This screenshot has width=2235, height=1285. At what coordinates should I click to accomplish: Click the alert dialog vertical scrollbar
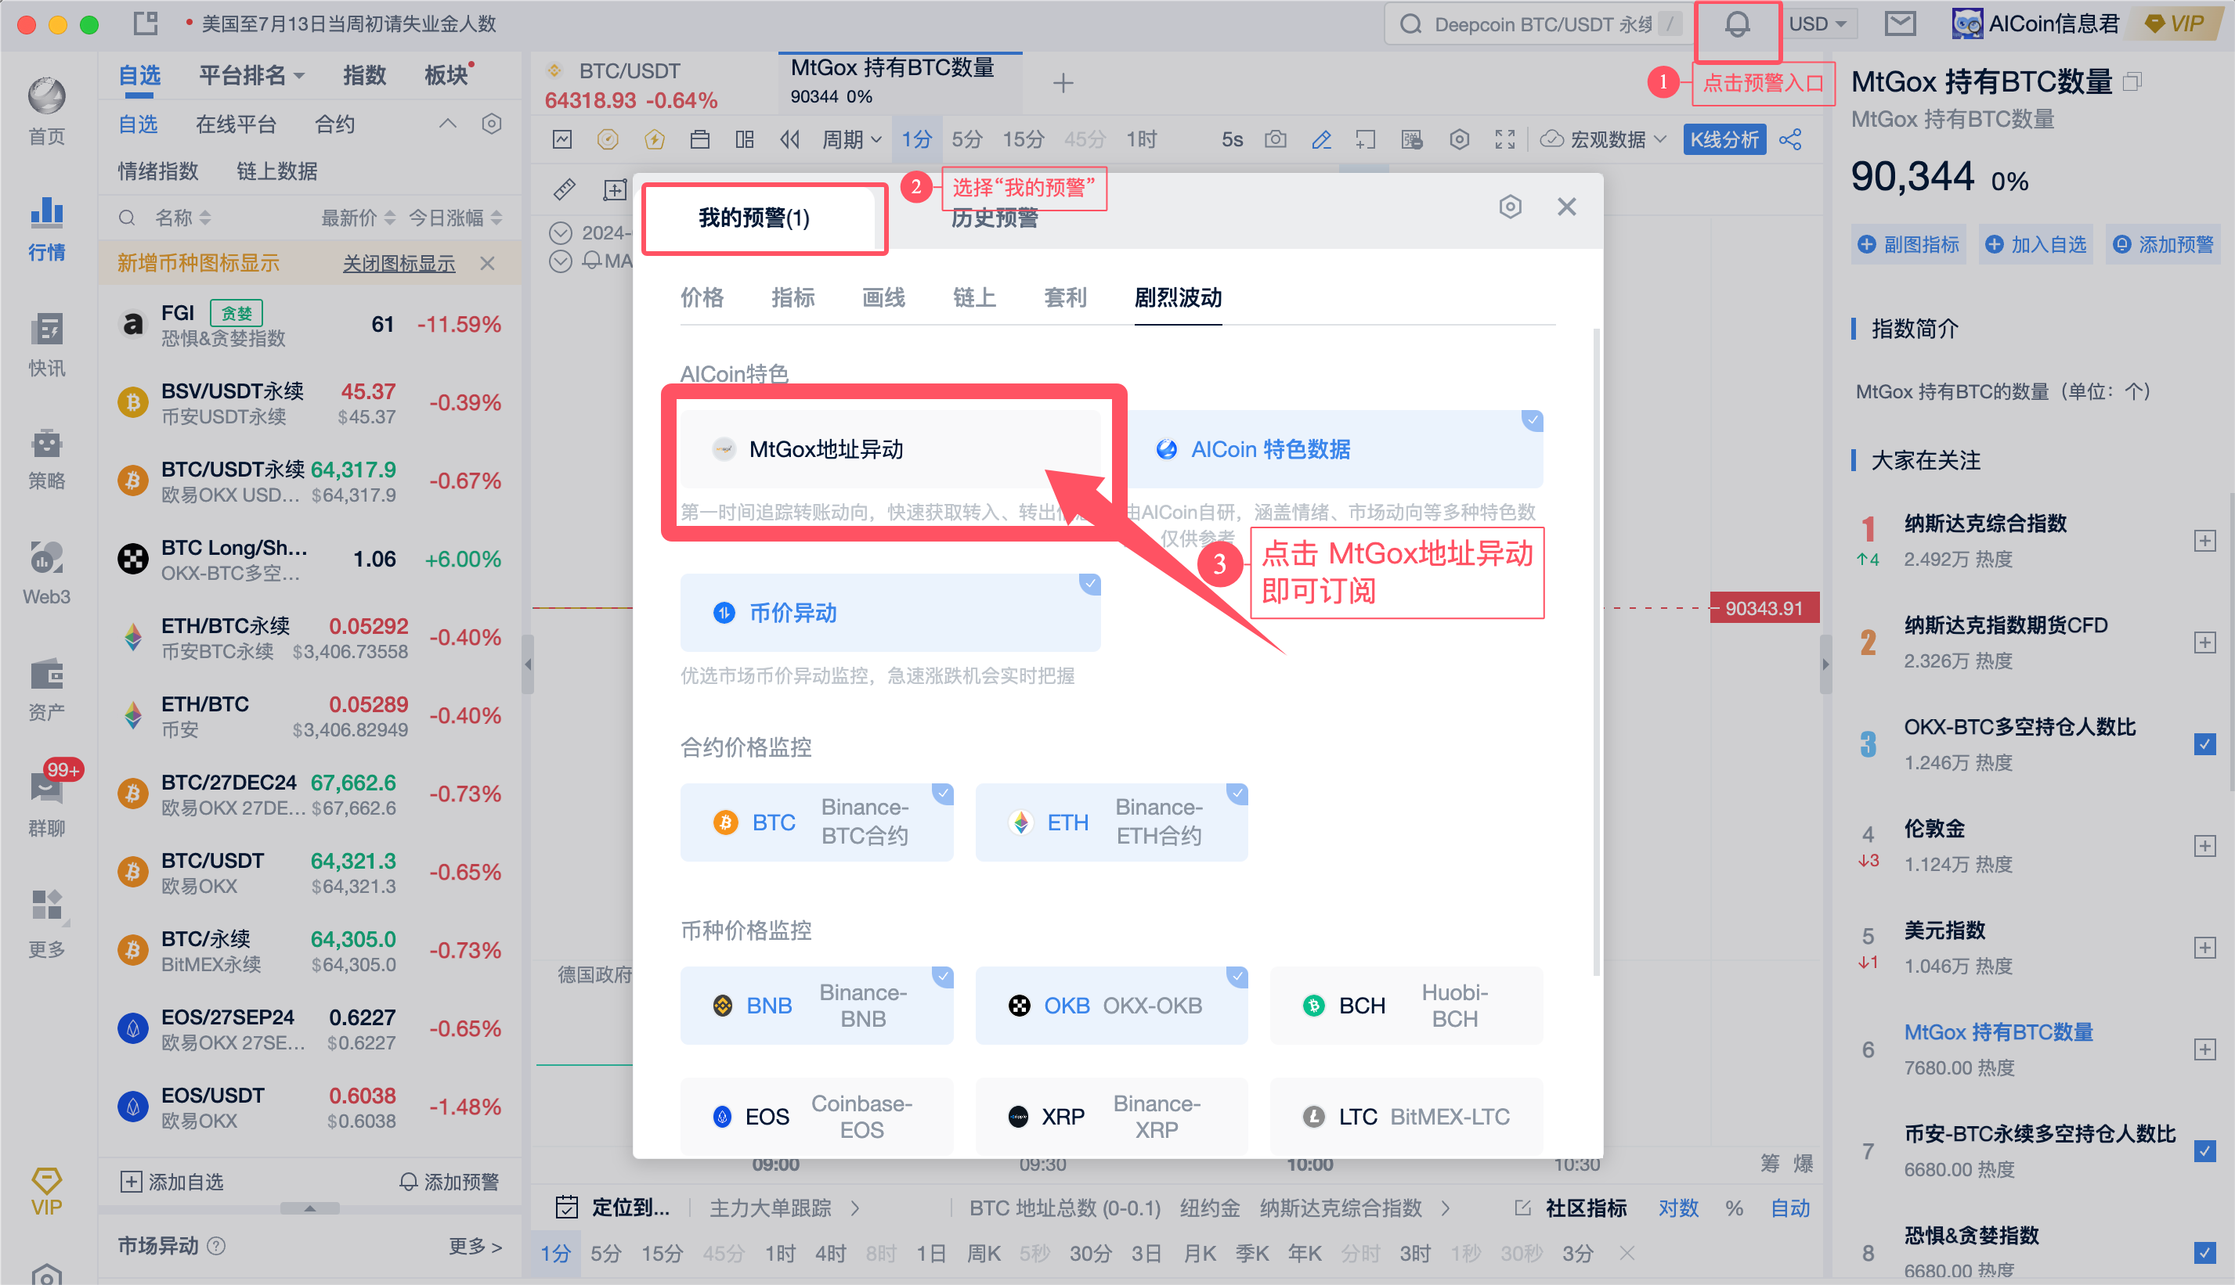pyautogui.click(x=1596, y=653)
